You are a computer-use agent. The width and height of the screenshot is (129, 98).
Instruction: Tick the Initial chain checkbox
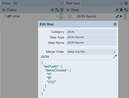[5, 17]
